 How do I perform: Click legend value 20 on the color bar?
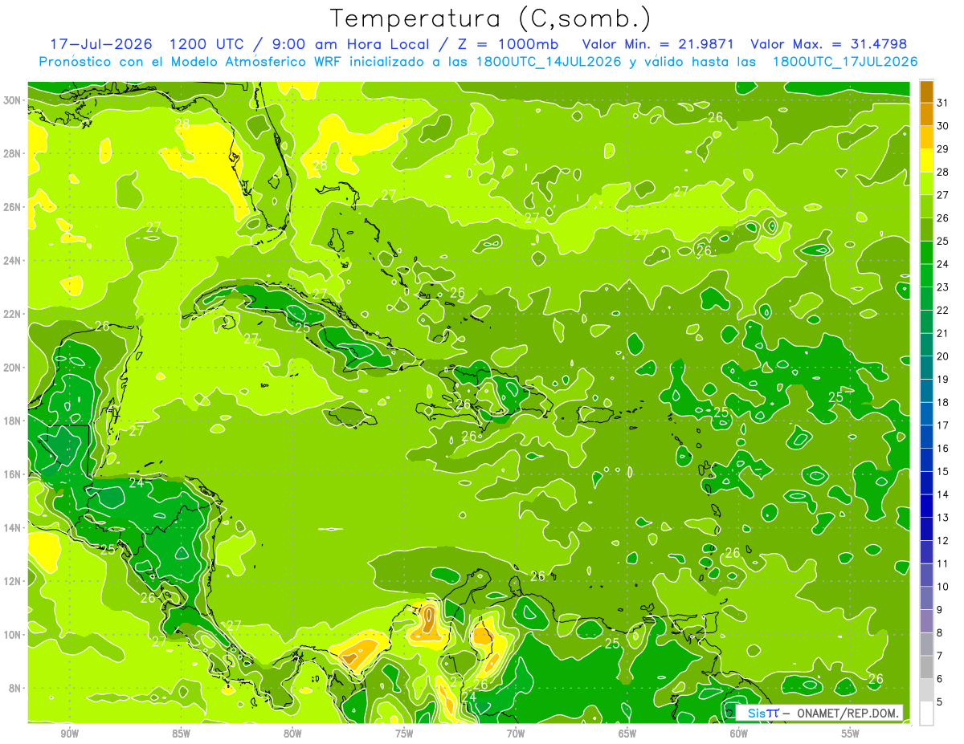(942, 356)
